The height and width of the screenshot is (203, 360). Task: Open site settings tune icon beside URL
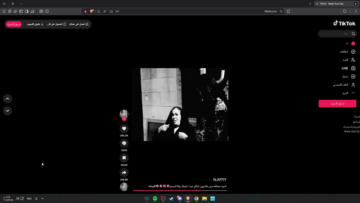281,11
